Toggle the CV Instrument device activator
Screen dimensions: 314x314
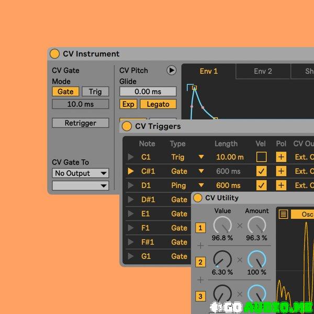54,54
